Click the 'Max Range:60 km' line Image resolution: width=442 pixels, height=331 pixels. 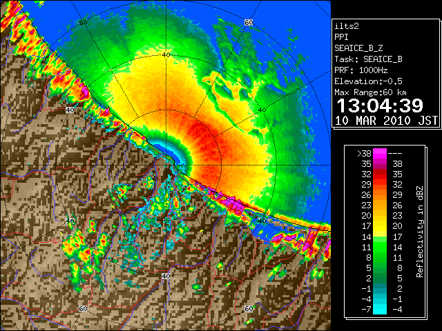(x=370, y=92)
